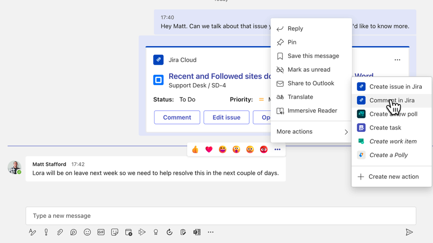Click Create new action

click(x=392, y=176)
